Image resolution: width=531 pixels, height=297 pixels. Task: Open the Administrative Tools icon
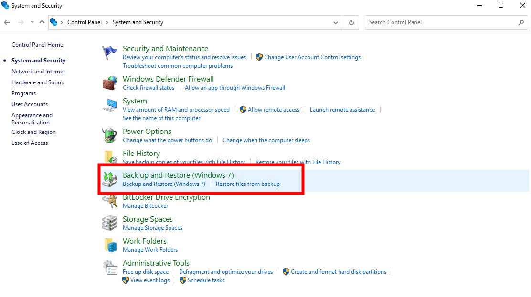(110, 267)
